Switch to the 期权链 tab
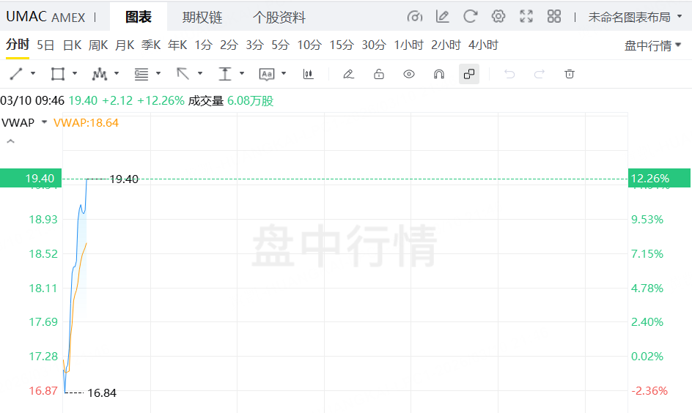This screenshot has height=413, width=692. click(202, 17)
